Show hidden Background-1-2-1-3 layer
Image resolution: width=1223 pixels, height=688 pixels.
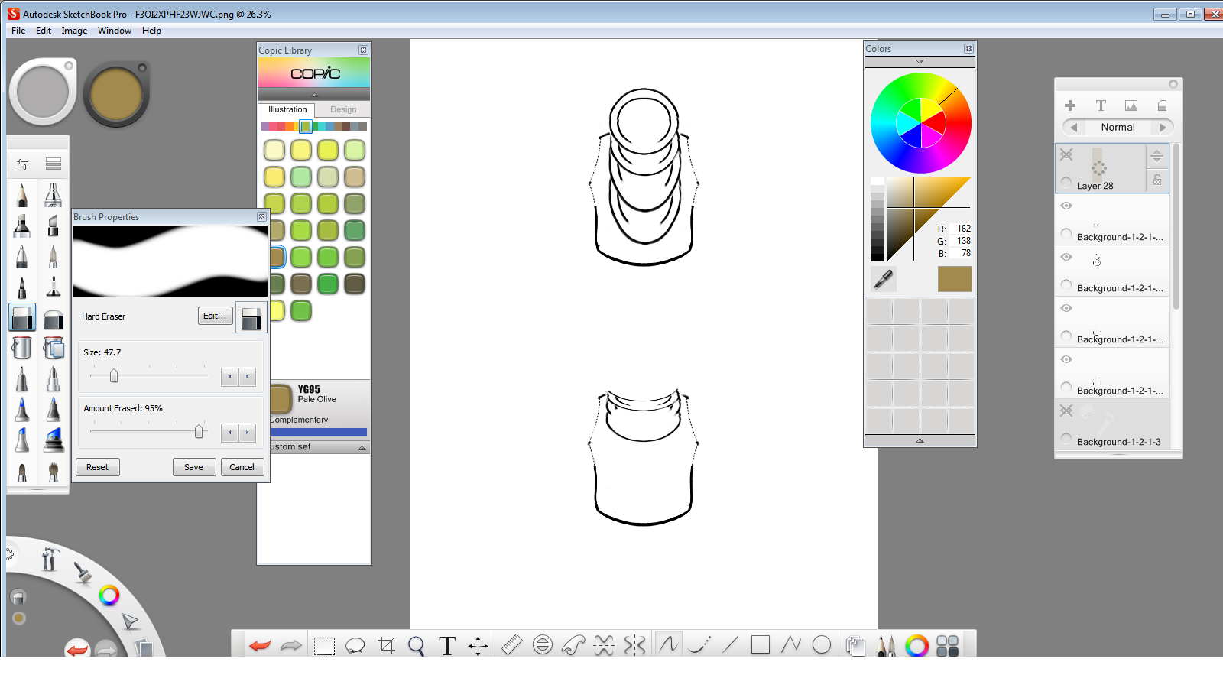1066,411
